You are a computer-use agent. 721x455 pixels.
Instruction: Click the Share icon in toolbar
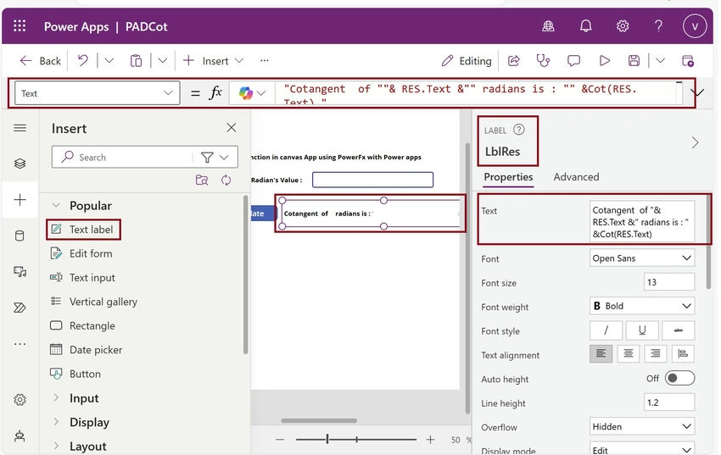click(x=514, y=61)
